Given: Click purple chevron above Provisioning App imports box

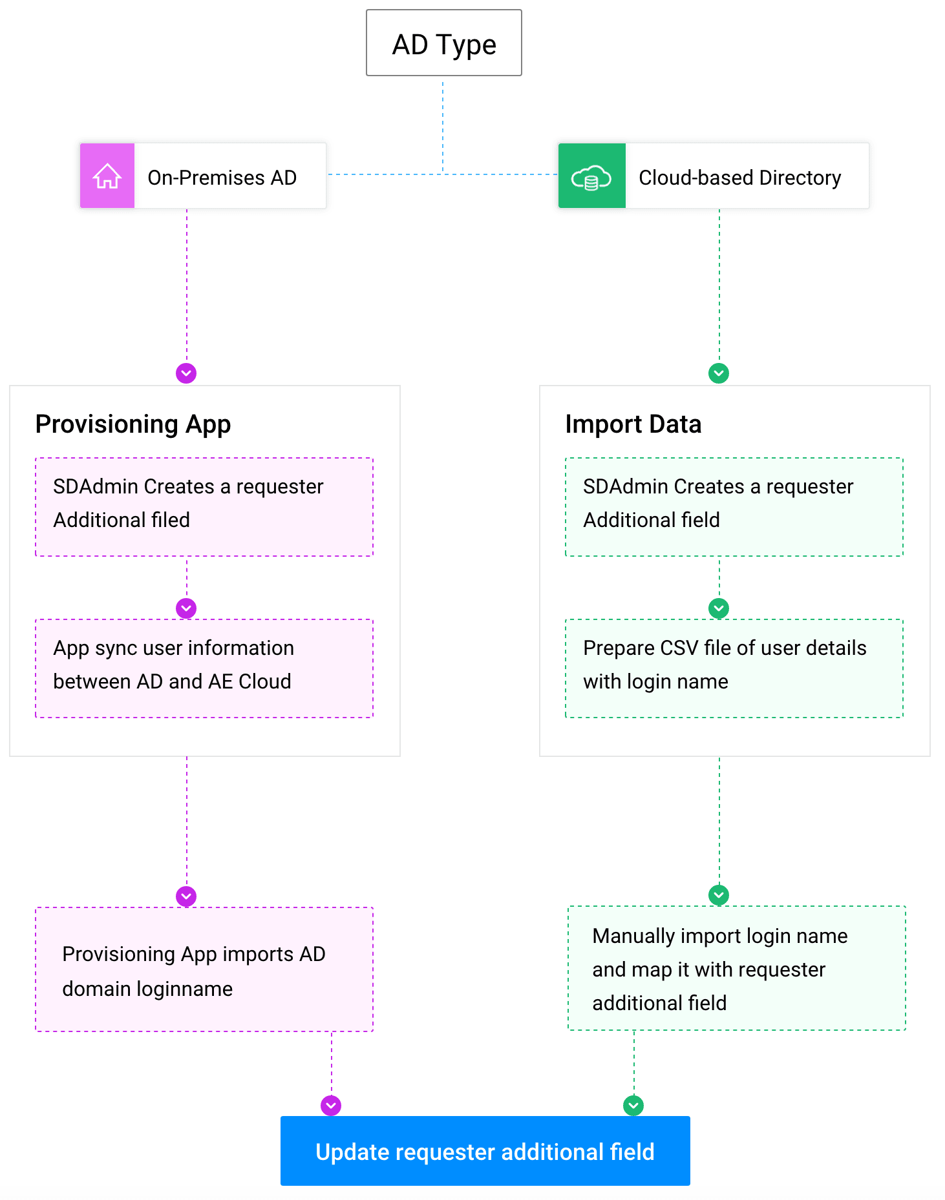Looking at the screenshot, I should (x=186, y=896).
